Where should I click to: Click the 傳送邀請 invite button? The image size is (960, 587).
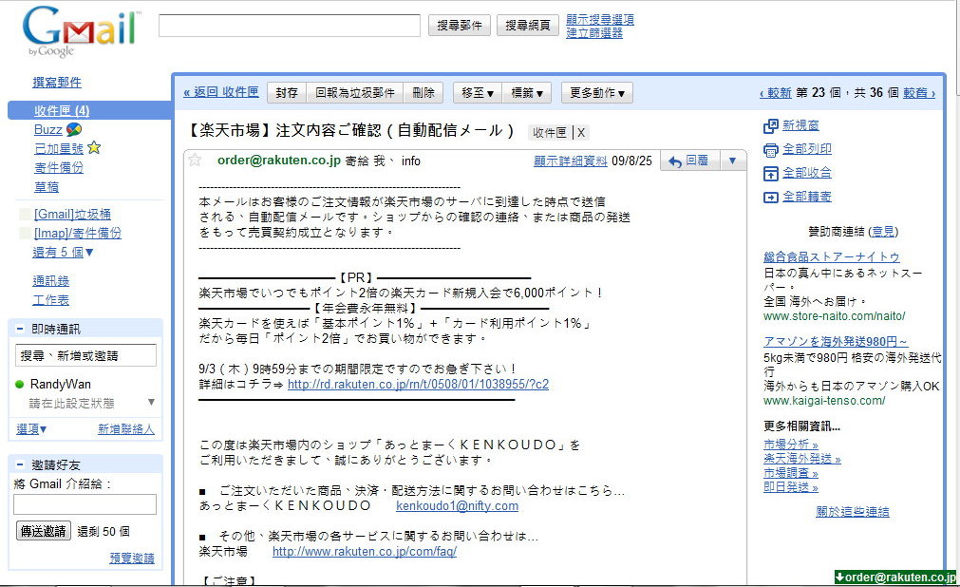click(42, 532)
